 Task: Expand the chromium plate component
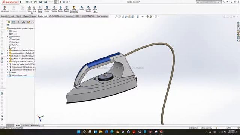point(7,53)
